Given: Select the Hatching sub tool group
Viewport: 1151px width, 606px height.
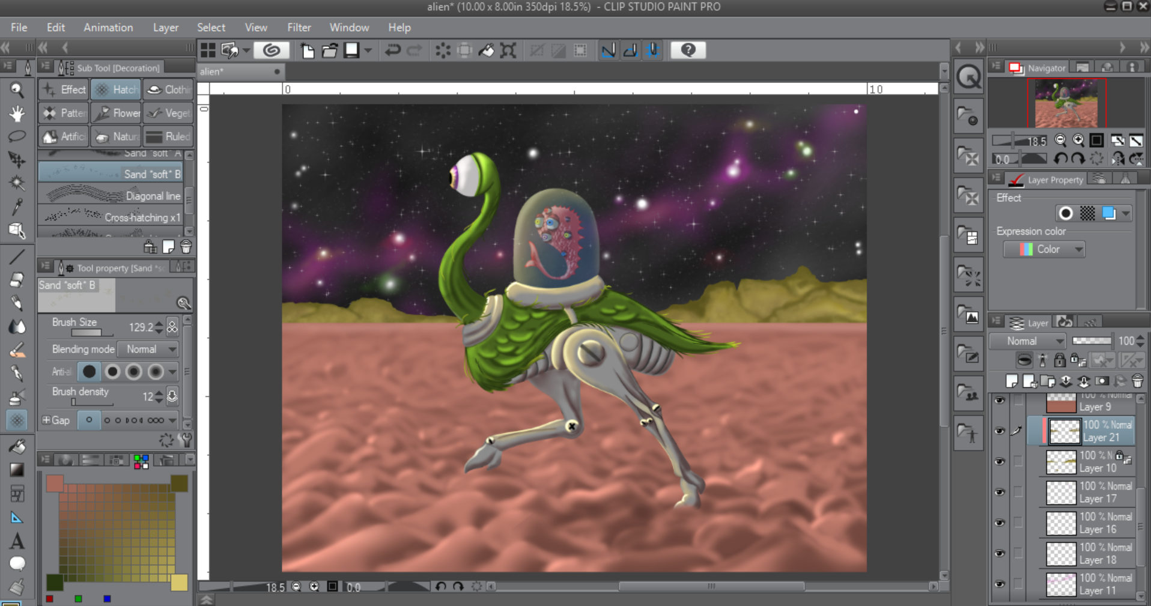Looking at the screenshot, I should (116, 90).
